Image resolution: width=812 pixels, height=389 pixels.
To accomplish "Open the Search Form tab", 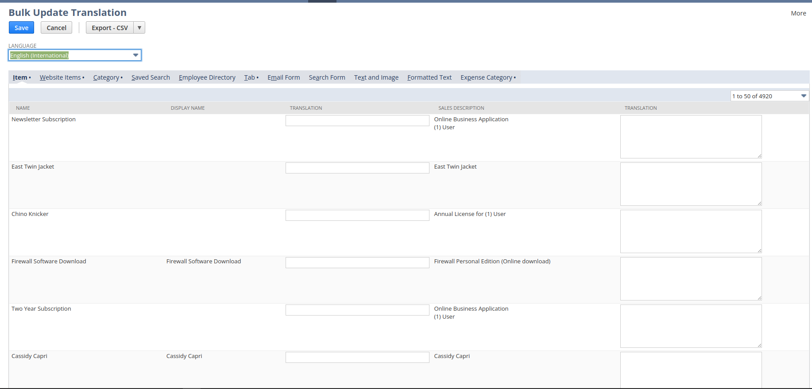I will [x=327, y=77].
